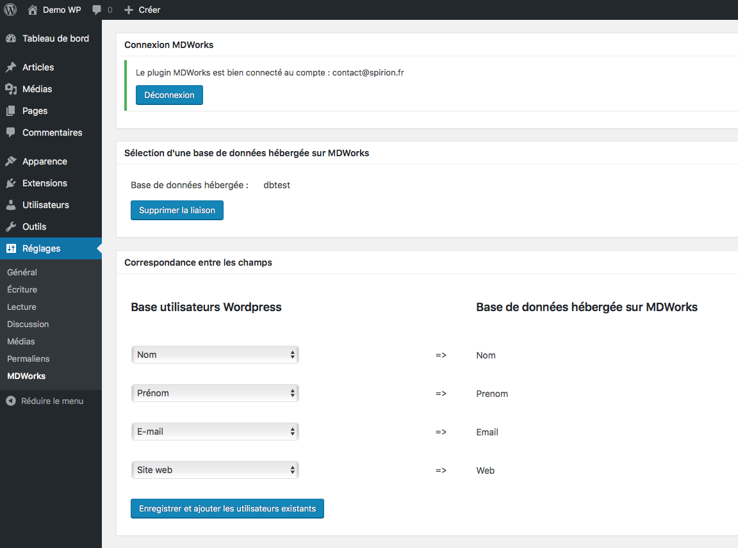The height and width of the screenshot is (548, 738).
Task: Click the Outils wrench icon
Action: tap(11, 227)
